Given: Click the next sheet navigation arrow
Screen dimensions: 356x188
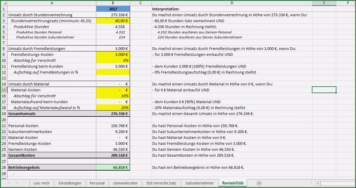Looking at the screenshot, I should [x=17, y=183].
